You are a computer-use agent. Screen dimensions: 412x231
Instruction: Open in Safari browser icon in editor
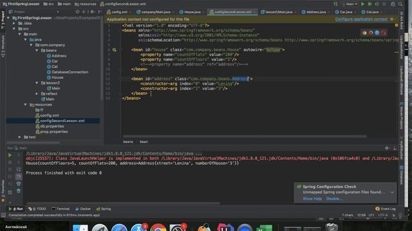pyautogui.click(x=377, y=33)
